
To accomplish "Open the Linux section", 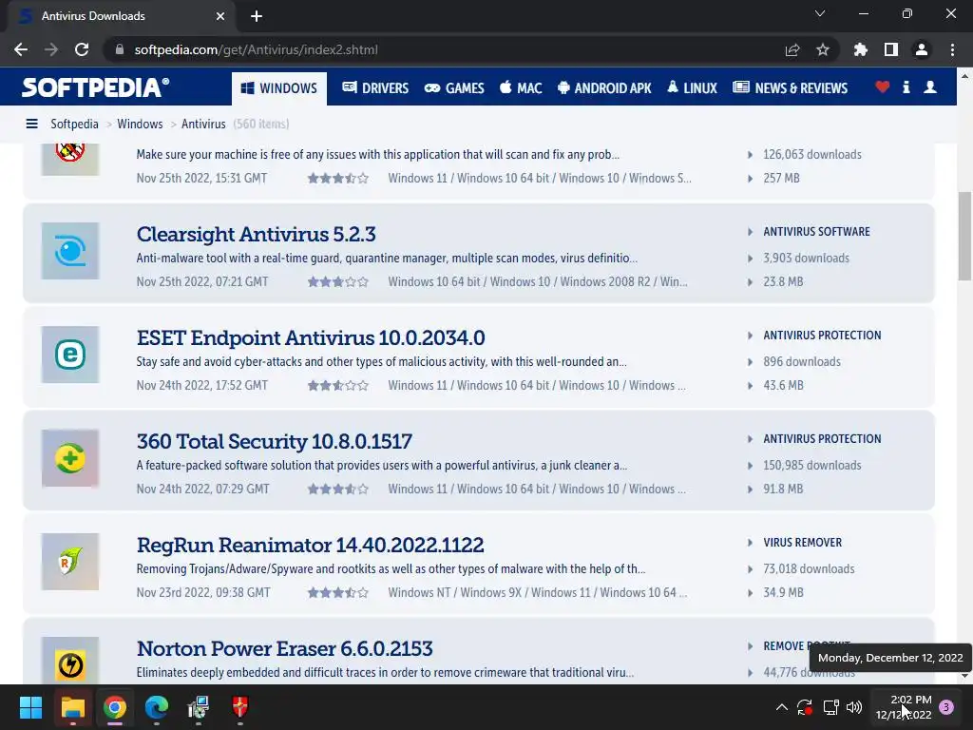I will pos(692,88).
